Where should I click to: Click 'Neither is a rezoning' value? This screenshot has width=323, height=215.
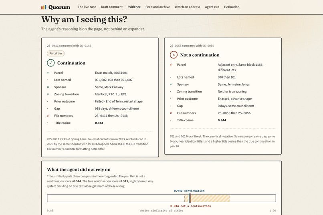coord(232,92)
